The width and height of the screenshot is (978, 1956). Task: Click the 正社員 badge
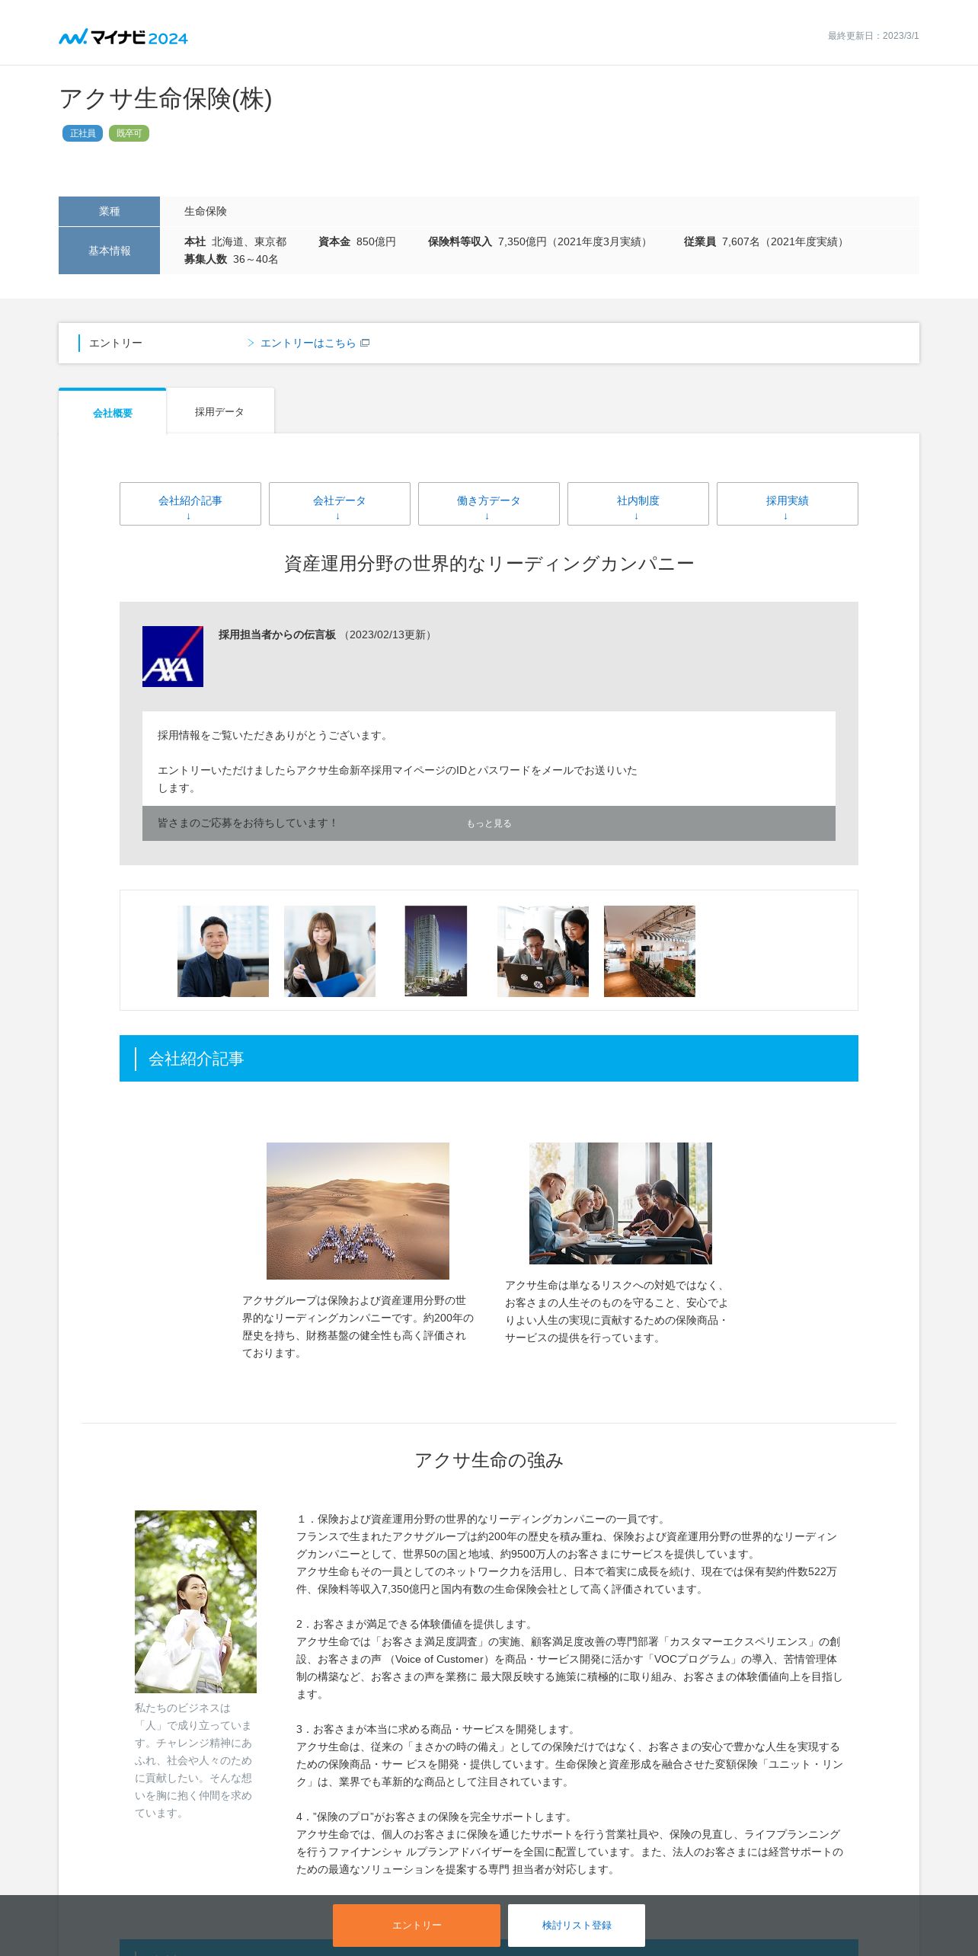click(x=82, y=133)
